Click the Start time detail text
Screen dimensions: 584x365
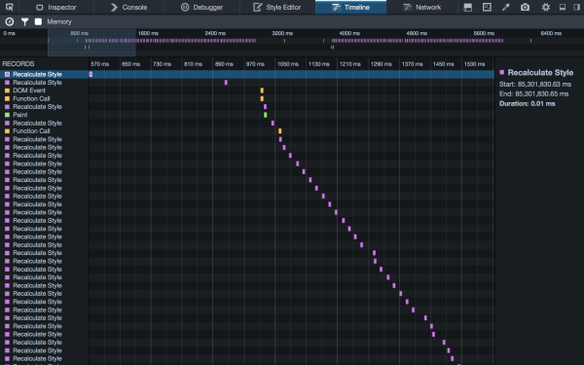[535, 84]
